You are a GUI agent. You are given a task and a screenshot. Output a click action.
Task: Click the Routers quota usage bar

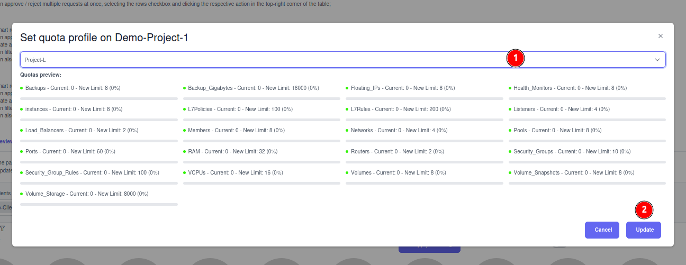tap(424, 162)
